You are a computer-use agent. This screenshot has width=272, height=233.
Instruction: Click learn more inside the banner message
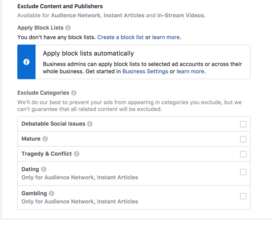point(190,71)
